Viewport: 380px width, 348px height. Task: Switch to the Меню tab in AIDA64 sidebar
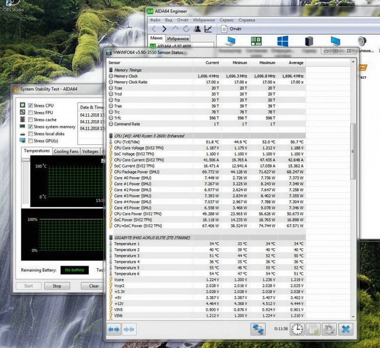(156, 38)
